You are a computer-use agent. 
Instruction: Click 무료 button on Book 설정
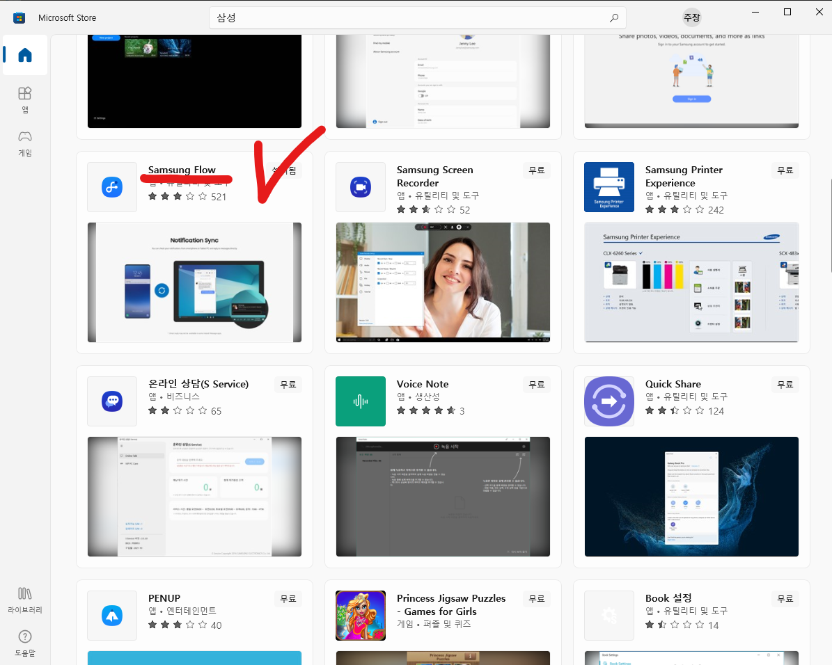click(785, 599)
